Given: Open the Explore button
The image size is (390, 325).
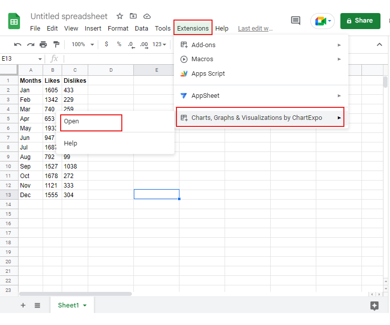Looking at the screenshot, I should pyautogui.click(x=374, y=305).
